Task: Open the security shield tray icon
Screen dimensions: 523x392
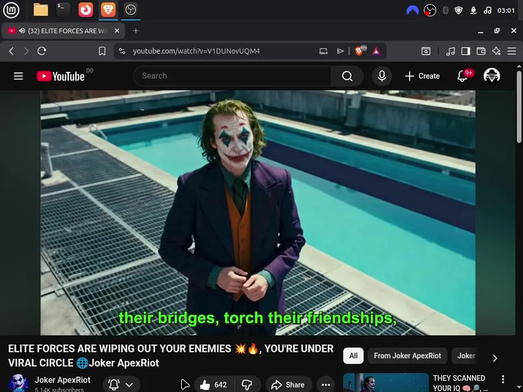Action: [459, 11]
